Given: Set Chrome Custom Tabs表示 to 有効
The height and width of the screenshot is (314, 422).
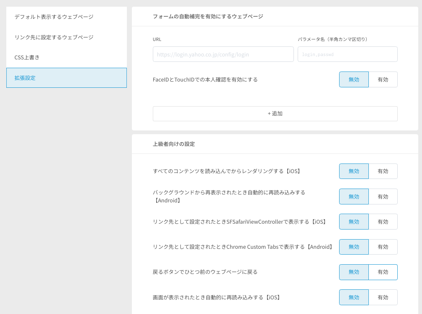Looking at the screenshot, I should 383,247.
